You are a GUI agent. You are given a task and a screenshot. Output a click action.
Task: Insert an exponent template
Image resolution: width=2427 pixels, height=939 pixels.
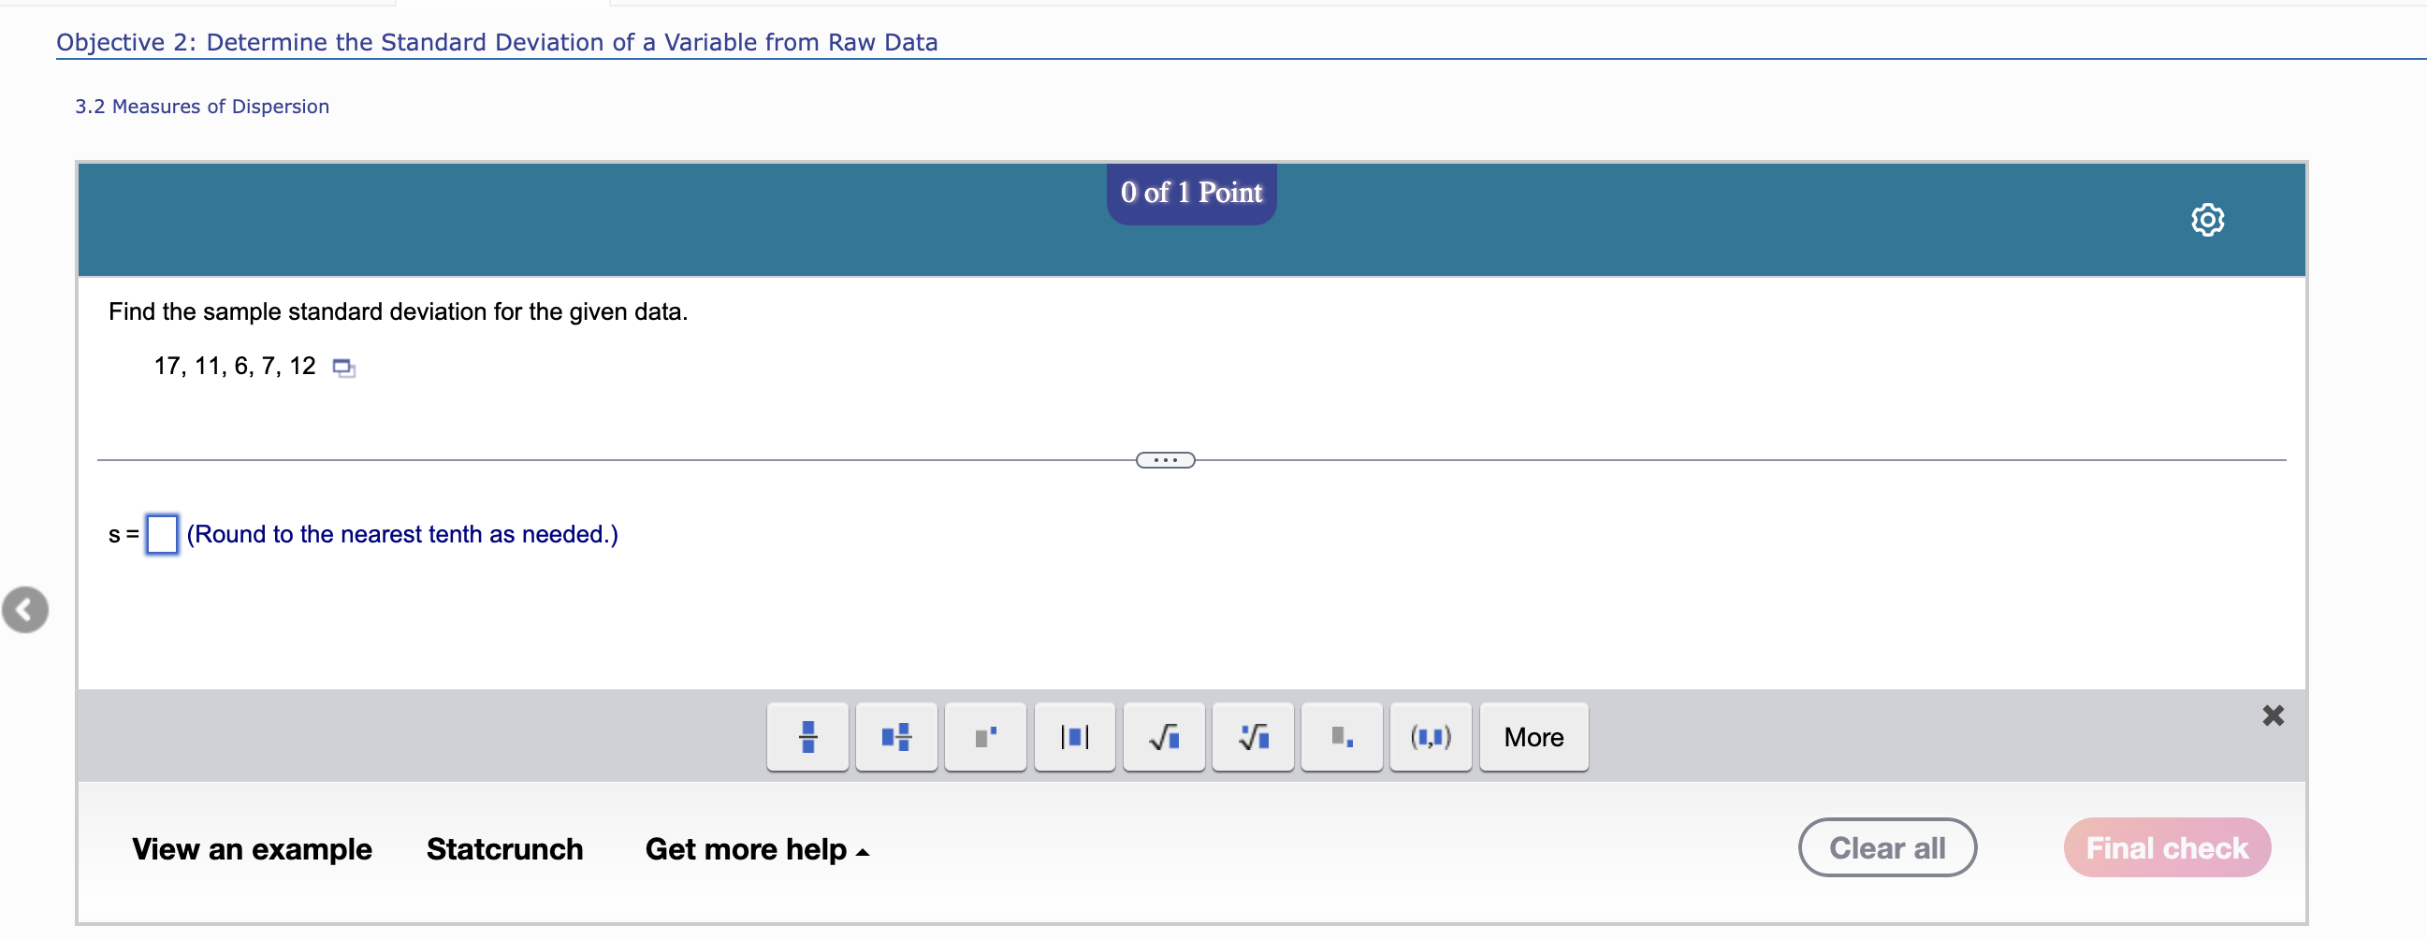tap(985, 736)
